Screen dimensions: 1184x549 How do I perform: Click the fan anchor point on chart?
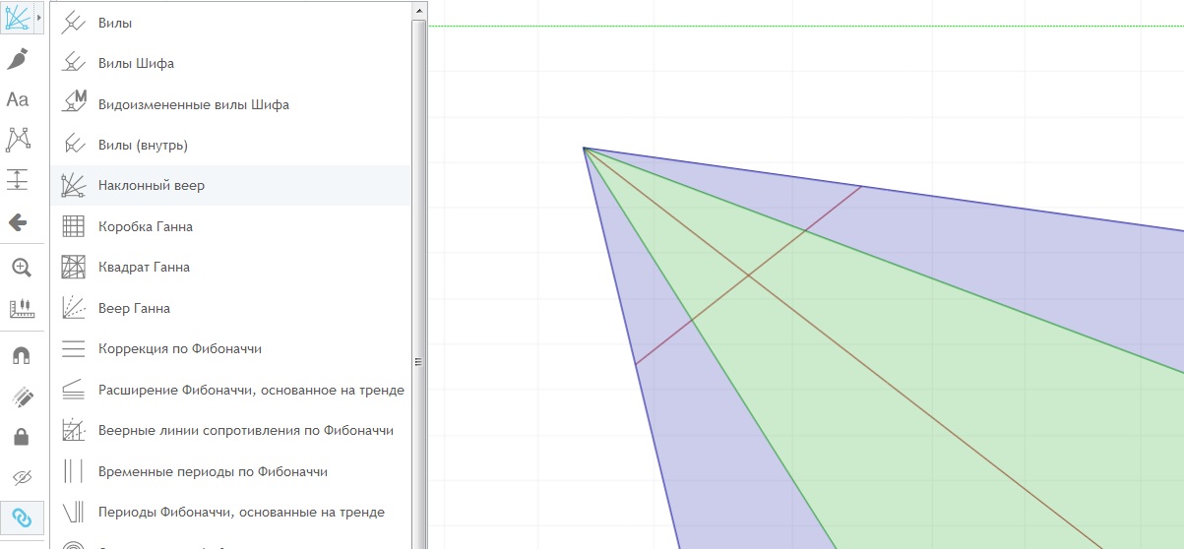point(584,149)
